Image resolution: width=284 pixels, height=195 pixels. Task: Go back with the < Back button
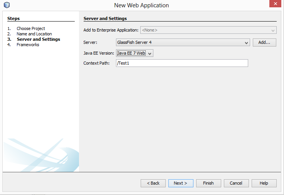point(153,183)
